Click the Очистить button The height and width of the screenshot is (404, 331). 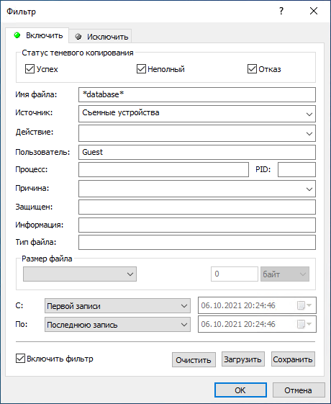click(194, 359)
